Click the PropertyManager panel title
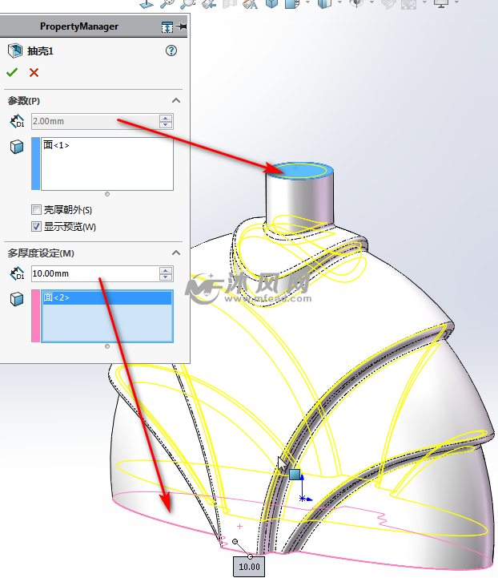The image size is (498, 578). tap(79, 26)
